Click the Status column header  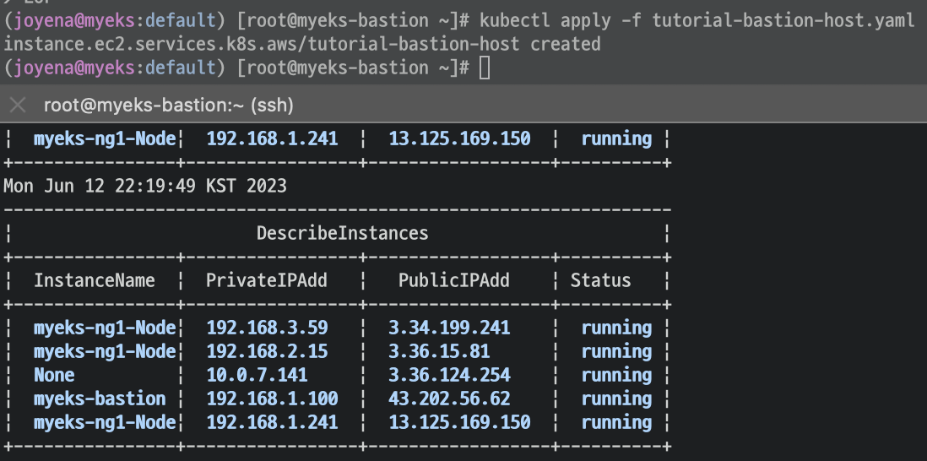point(600,280)
